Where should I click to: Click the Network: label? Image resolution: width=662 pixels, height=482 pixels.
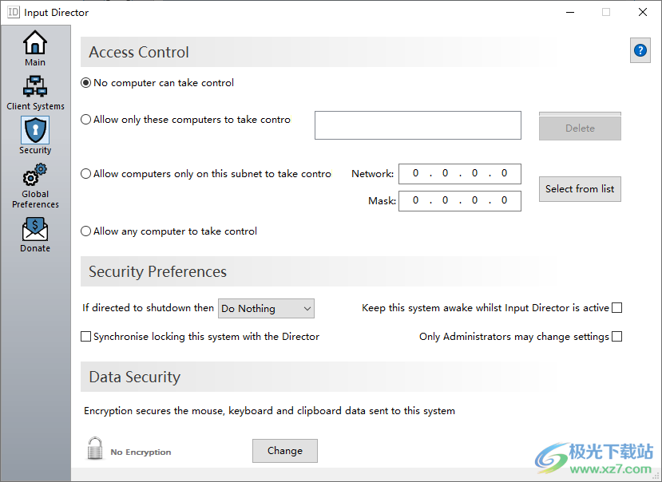tap(372, 173)
